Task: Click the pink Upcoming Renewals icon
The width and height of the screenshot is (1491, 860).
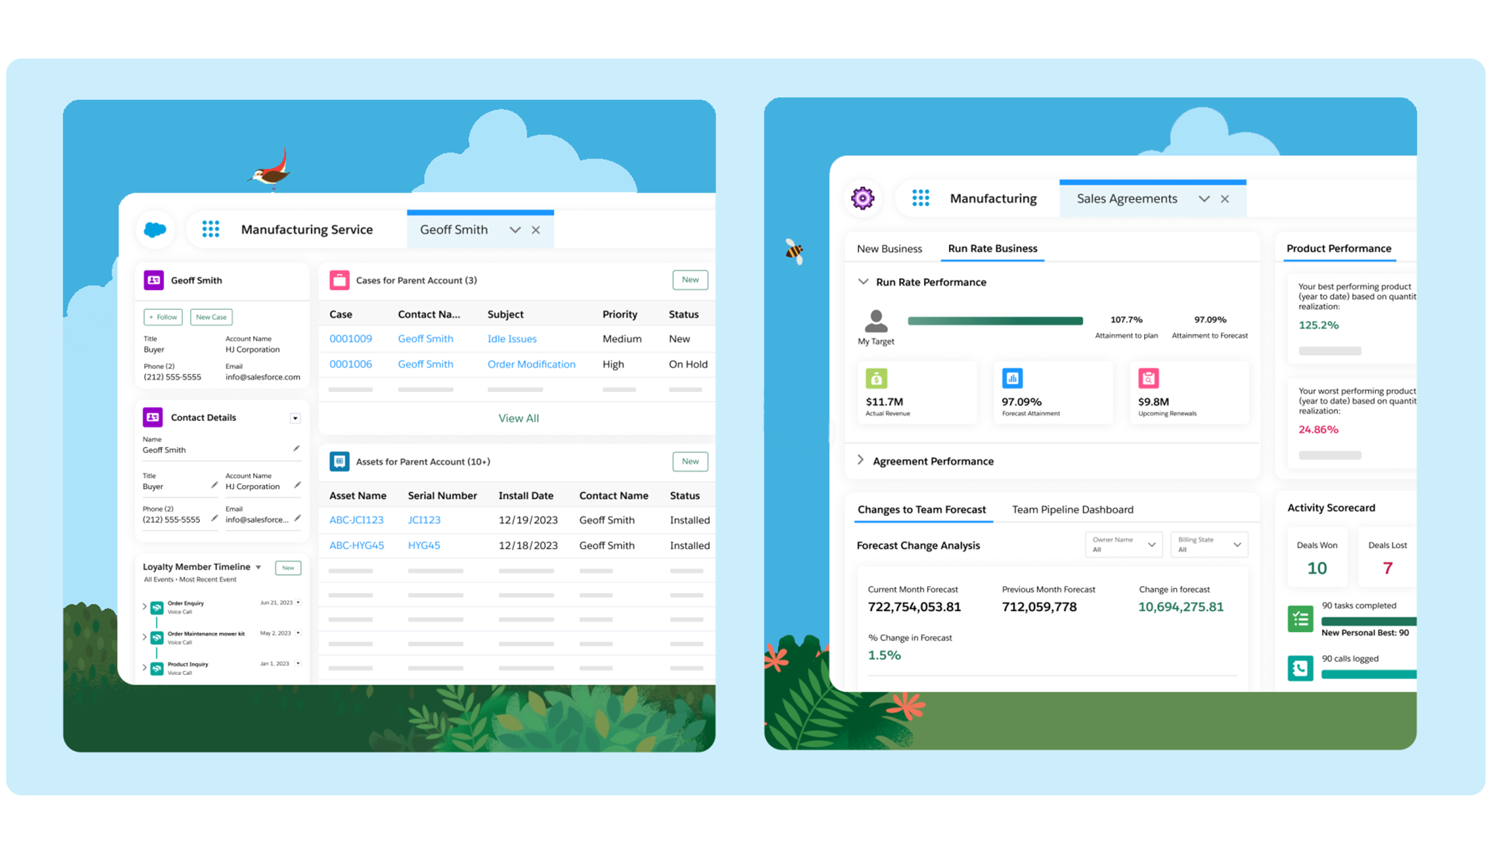Action: 1148,378
